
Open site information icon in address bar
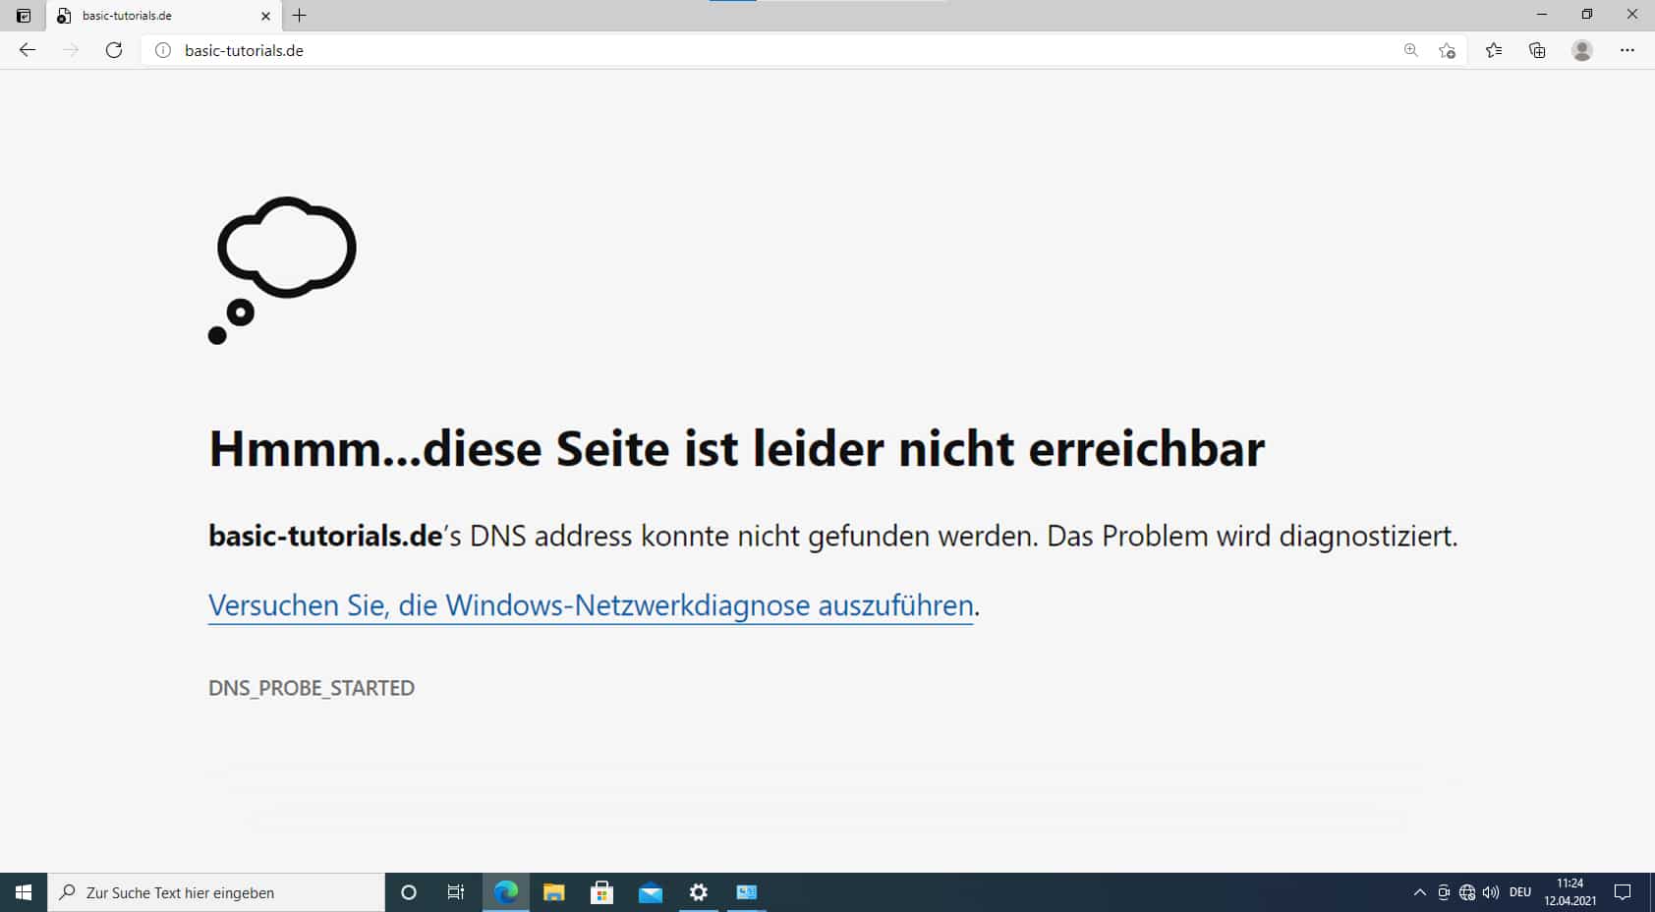tap(163, 50)
